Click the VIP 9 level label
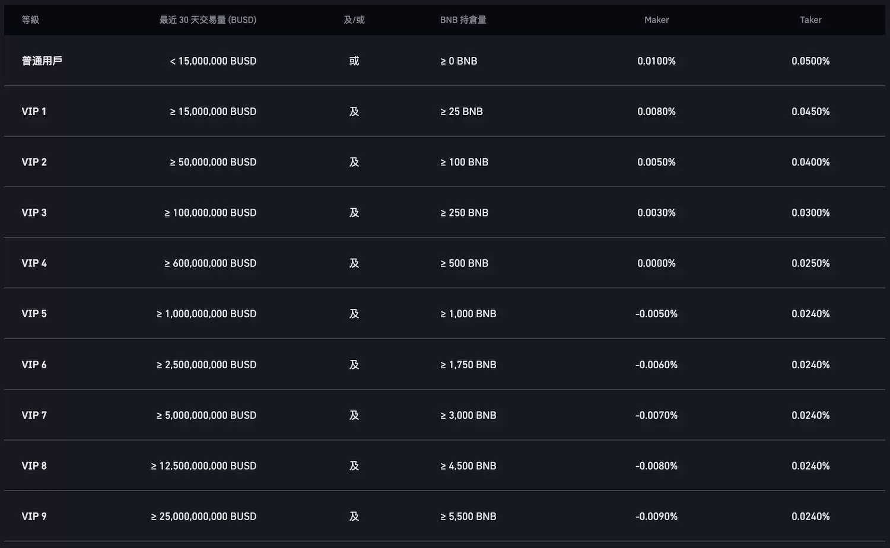 point(34,516)
